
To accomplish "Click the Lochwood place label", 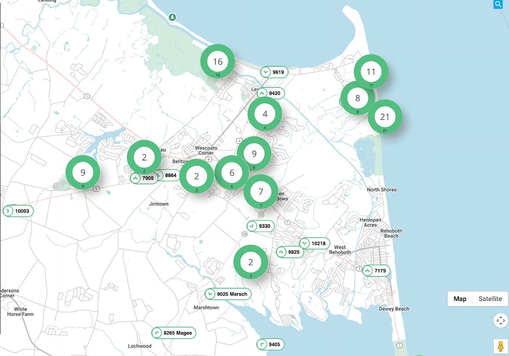I will (x=140, y=346).
